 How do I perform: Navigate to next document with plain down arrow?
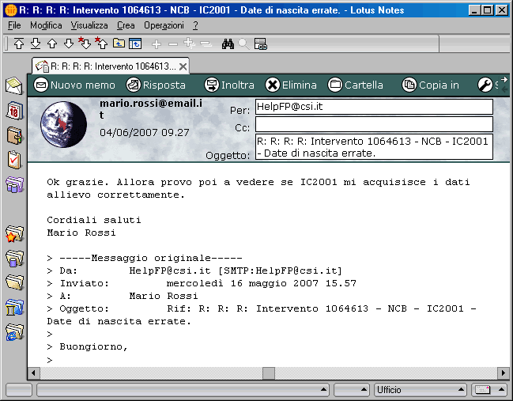[69, 44]
